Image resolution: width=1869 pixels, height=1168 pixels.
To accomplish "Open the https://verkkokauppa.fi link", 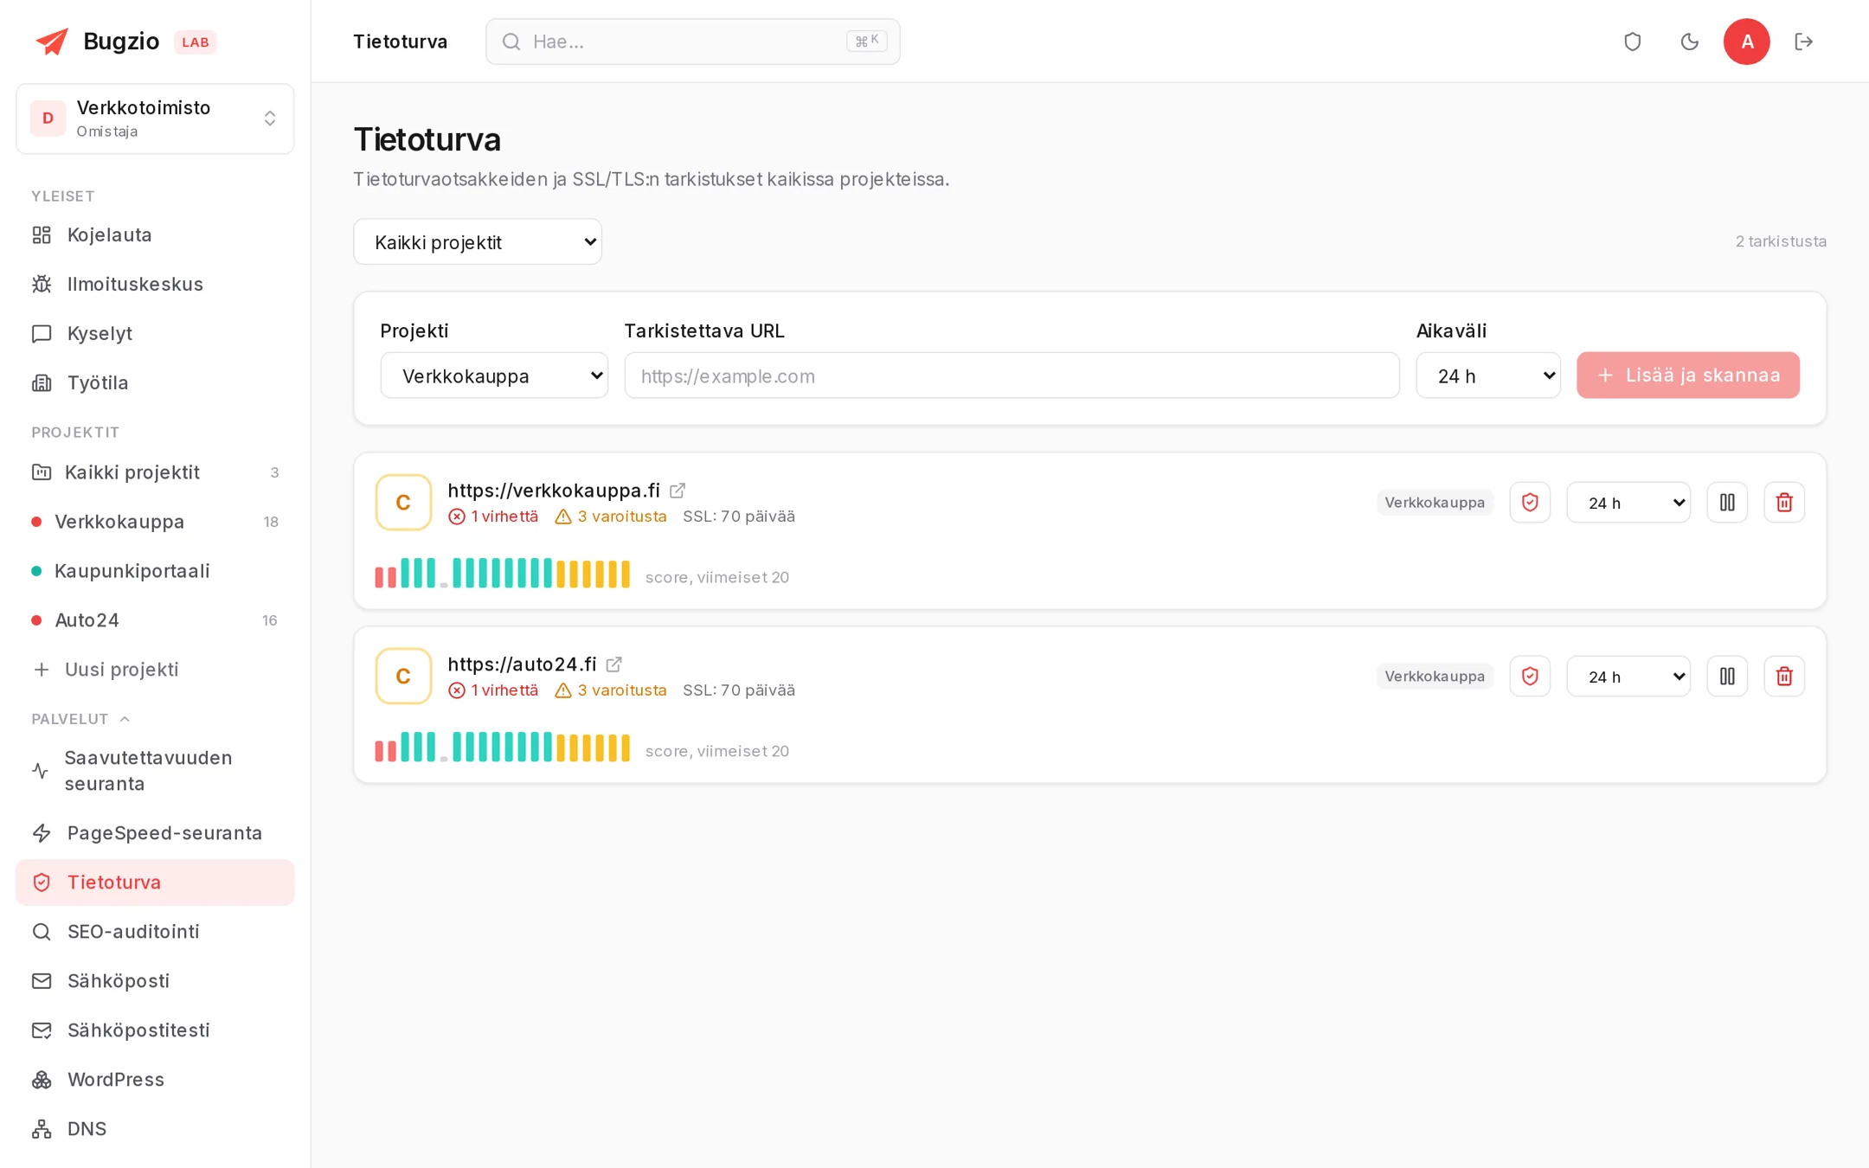I will (x=554, y=491).
